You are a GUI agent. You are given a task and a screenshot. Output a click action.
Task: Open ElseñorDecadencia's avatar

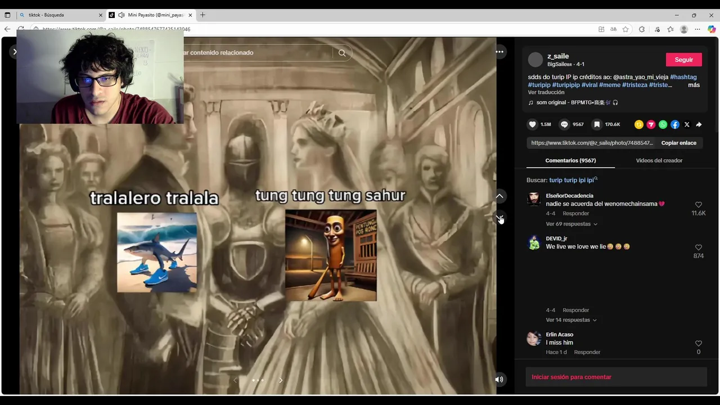point(534,199)
